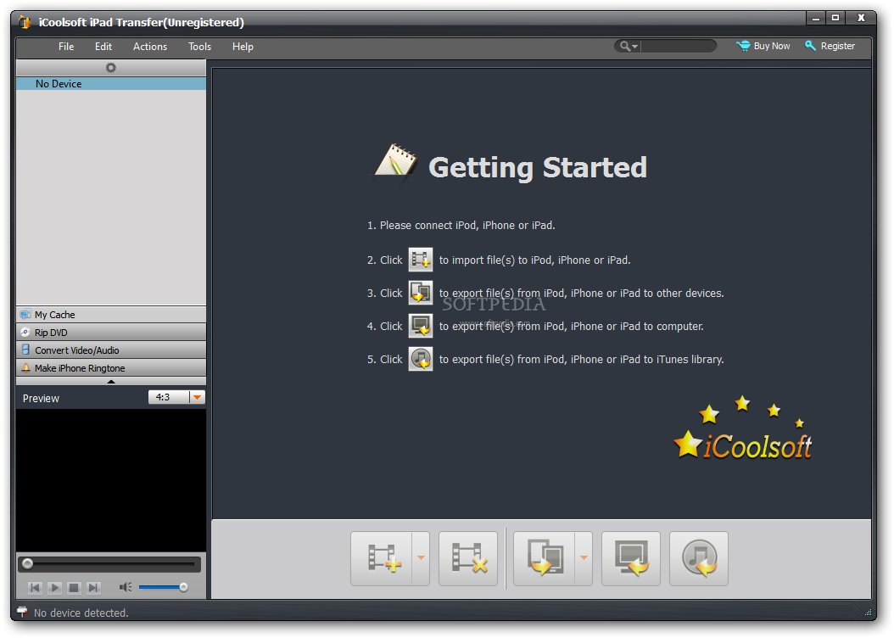The width and height of the screenshot is (894, 638).
Task: Click the export to computer toolbar button
Action: click(x=631, y=559)
